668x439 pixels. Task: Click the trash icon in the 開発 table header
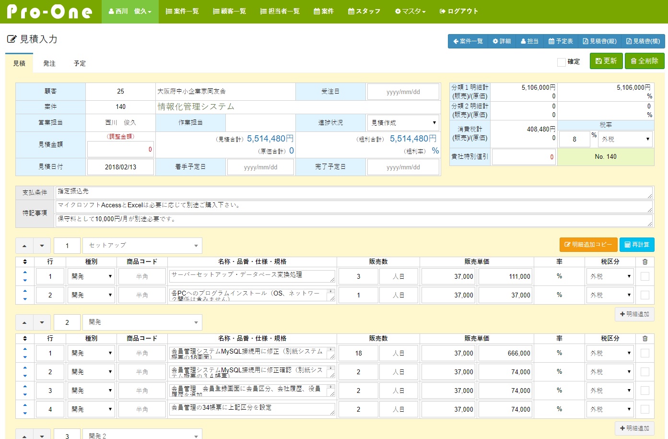[645, 338]
